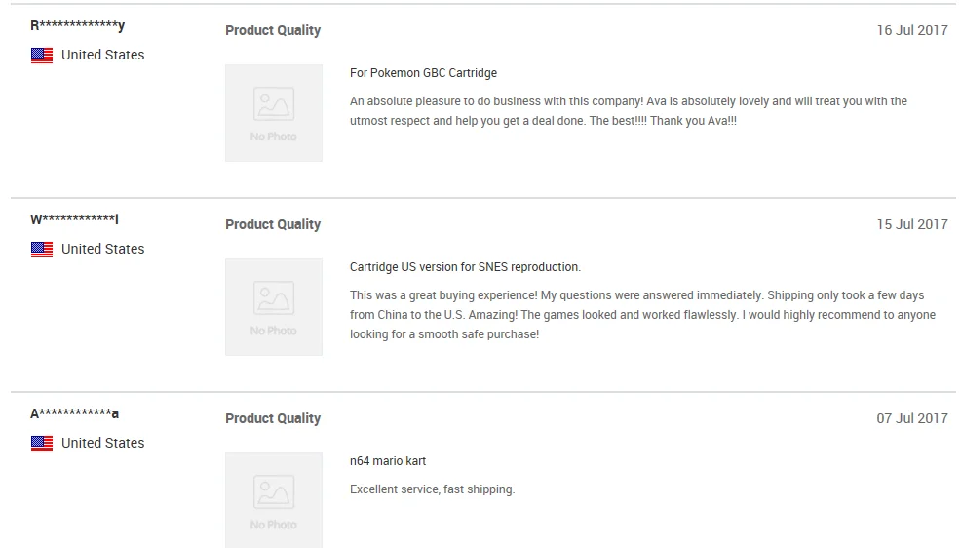
Task: Click the 07 Jul 2017 review date
Action: pyautogui.click(x=911, y=418)
